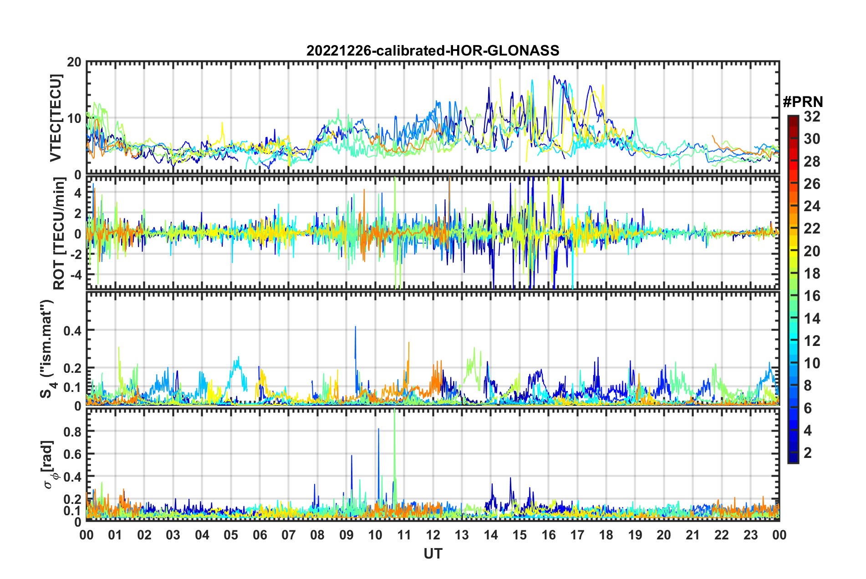The image size is (866, 579).
Task: Click the "21" hour tick on the UT axis
Action: click(x=693, y=534)
